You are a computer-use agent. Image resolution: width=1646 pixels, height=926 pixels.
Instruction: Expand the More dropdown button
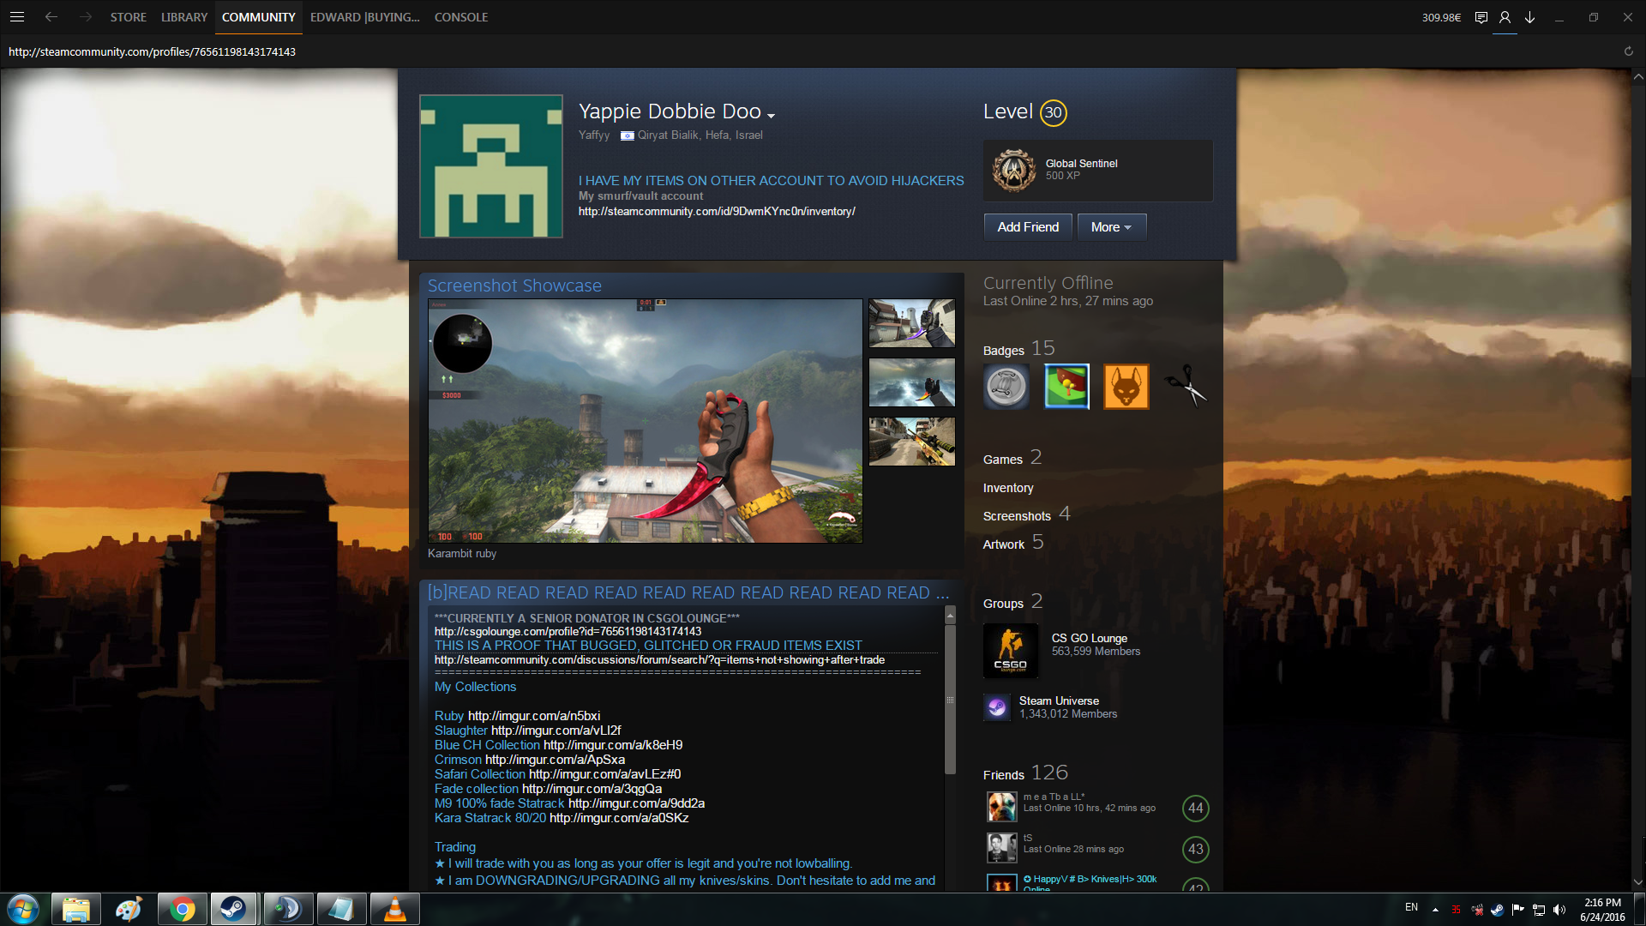tap(1111, 227)
